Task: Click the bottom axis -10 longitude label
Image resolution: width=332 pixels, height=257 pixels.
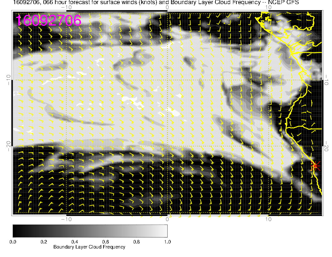Action: click(66, 219)
